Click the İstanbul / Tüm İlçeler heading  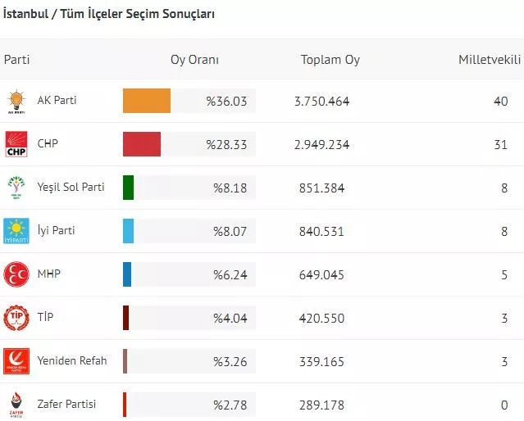[x=109, y=15]
